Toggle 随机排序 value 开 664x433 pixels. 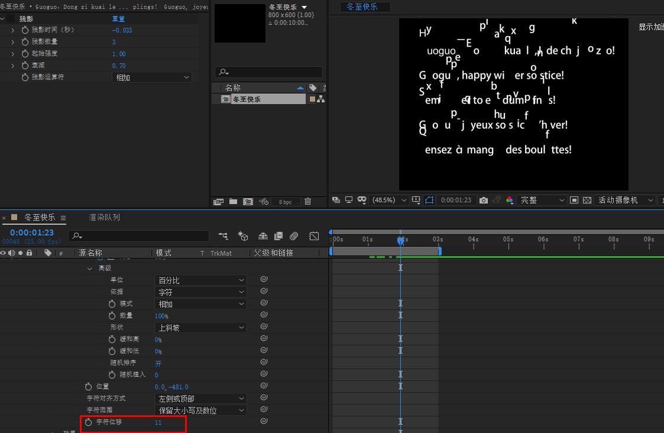(158, 363)
